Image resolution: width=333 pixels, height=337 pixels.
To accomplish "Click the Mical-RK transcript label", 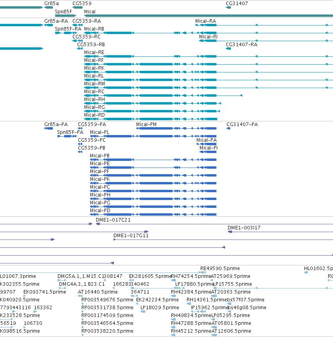I will tap(94, 68).
